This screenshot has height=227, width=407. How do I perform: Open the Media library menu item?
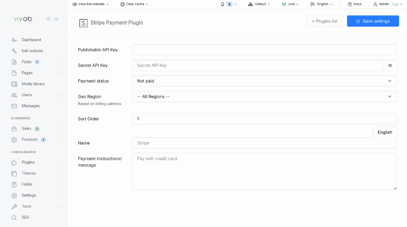point(33,84)
